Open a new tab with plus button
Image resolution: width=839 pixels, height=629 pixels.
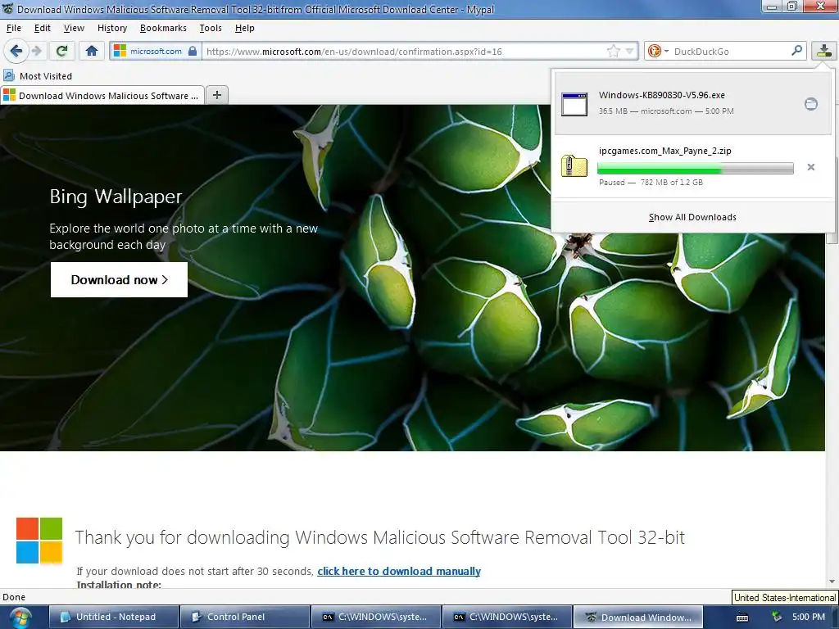[x=216, y=95]
